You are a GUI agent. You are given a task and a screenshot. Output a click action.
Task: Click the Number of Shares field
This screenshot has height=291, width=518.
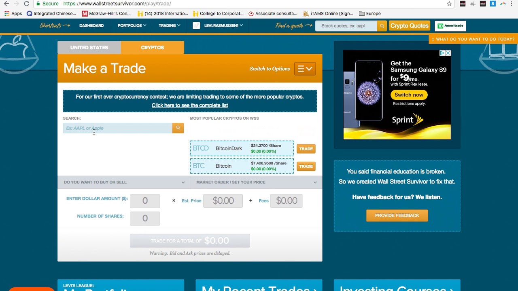click(x=145, y=219)
